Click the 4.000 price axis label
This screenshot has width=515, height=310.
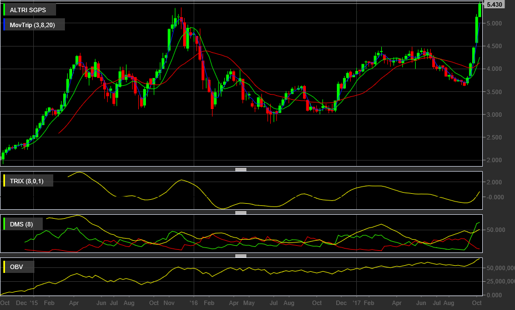coord(494,69)
